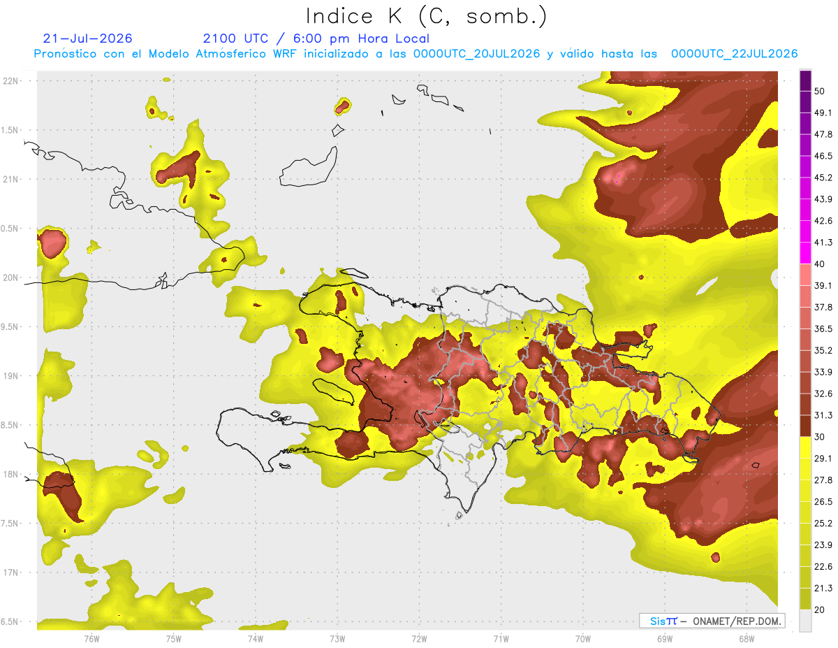Click the colorbar value 32.6
Viewport: 838px width, 648px height.
click(823, 394)
